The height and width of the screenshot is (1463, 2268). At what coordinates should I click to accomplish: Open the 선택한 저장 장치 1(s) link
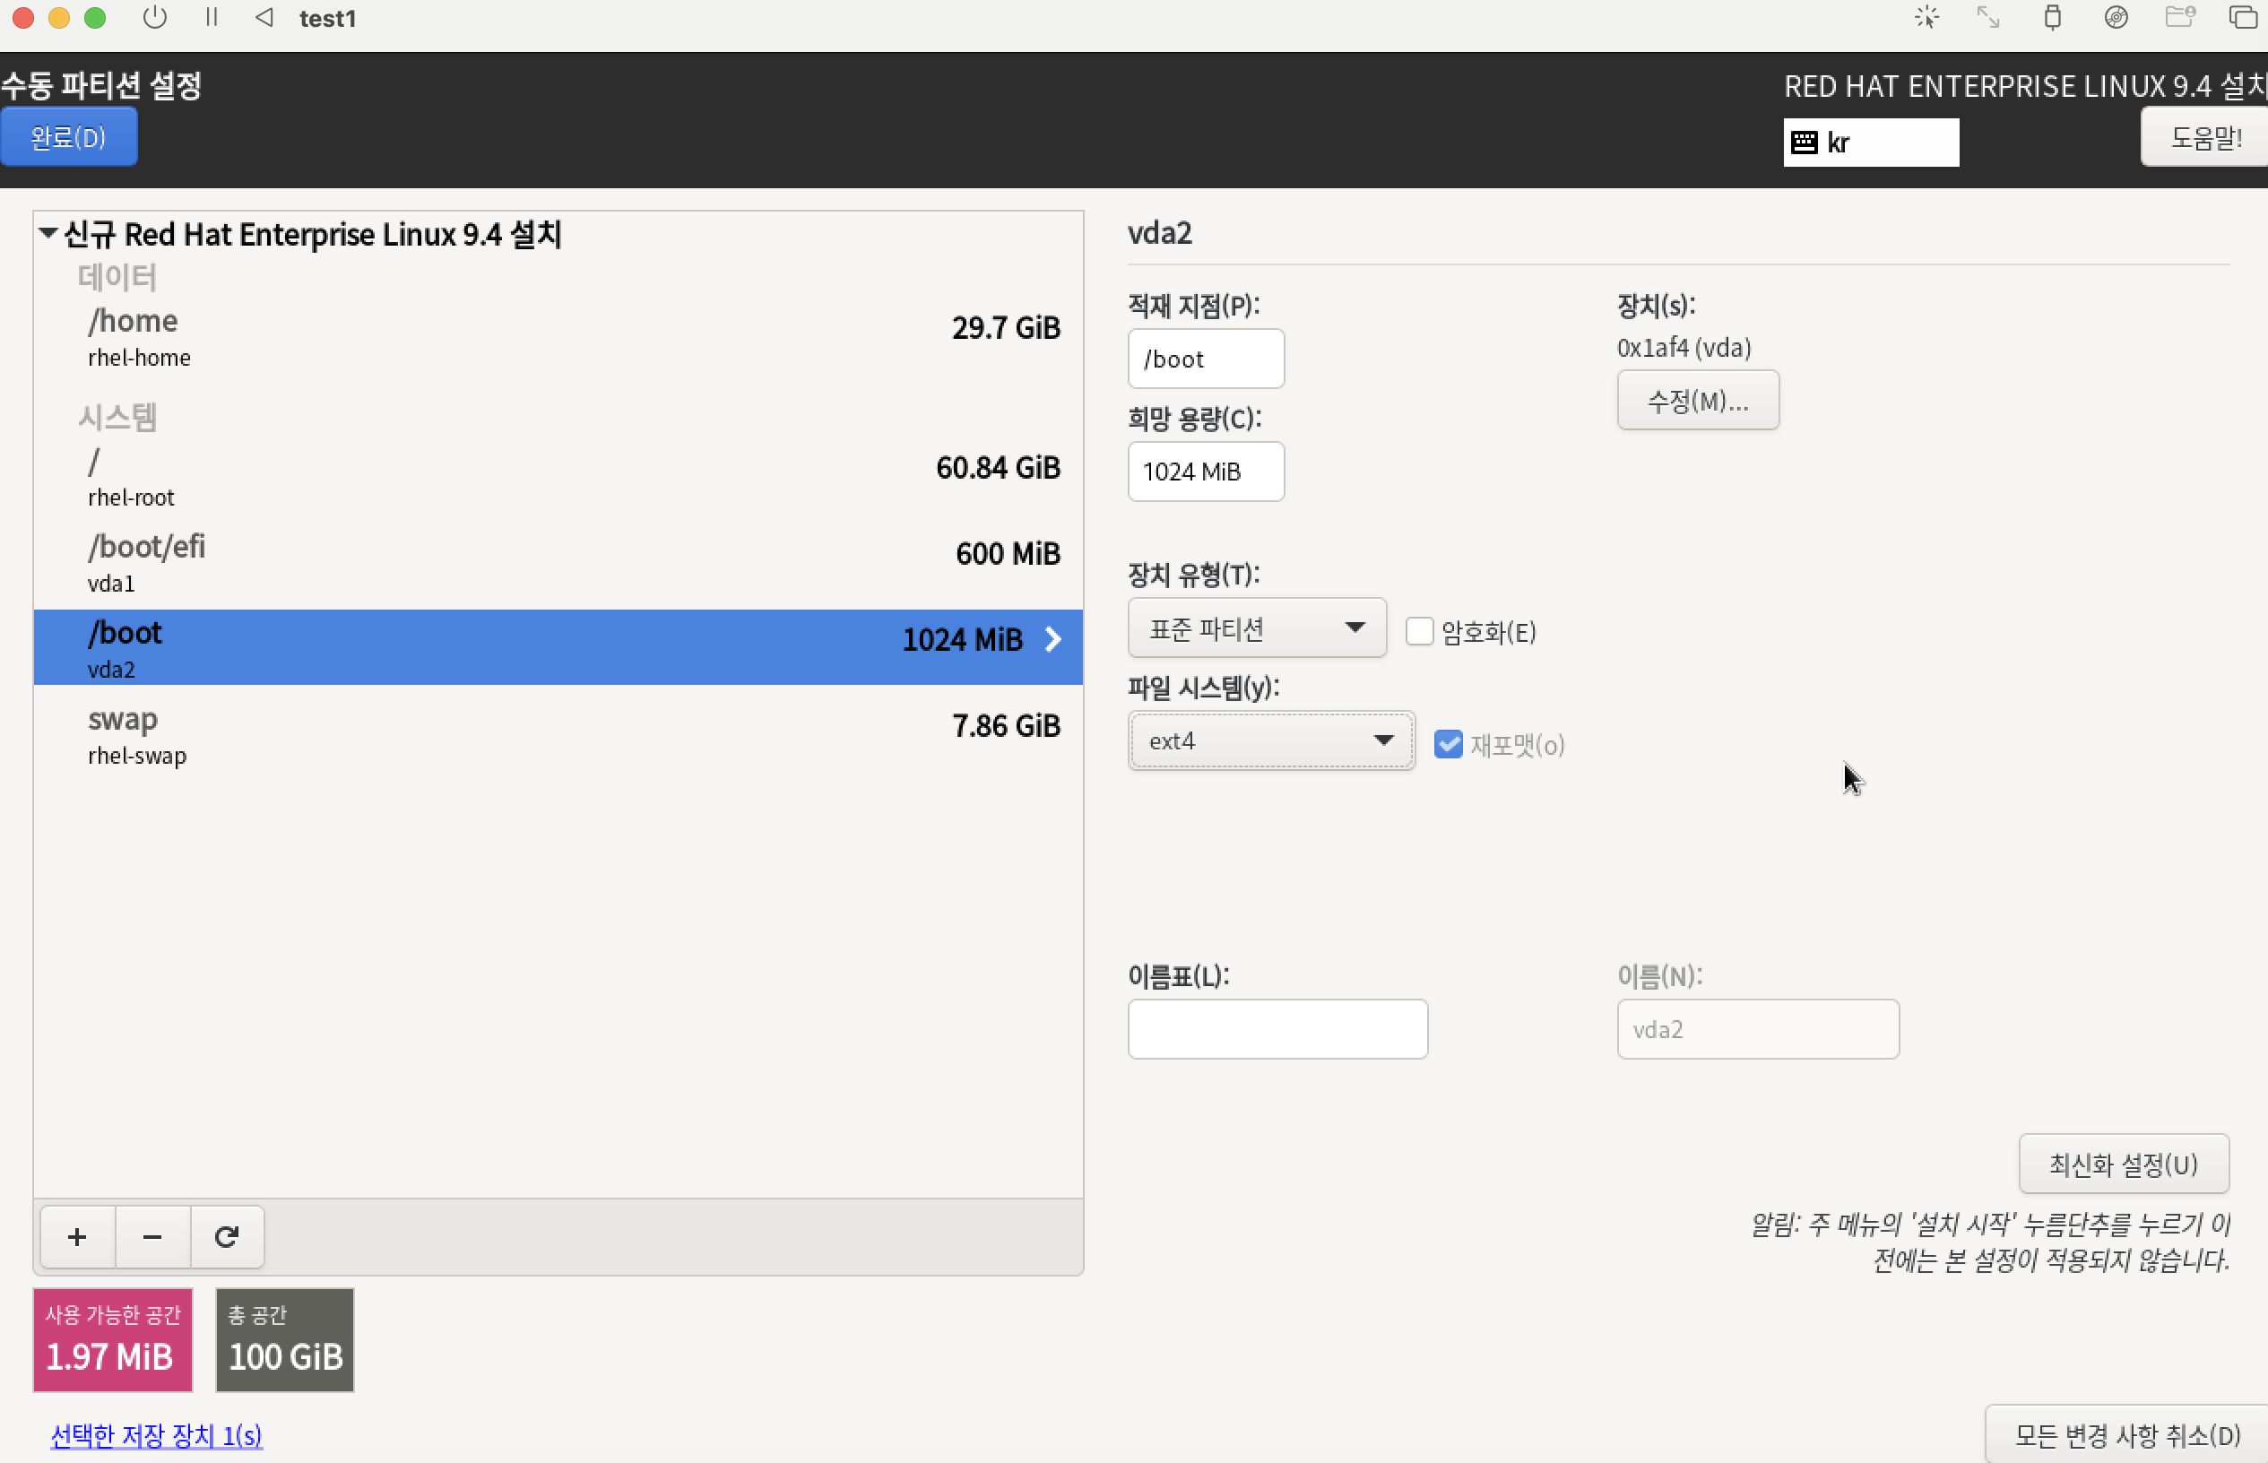click(156, 1434)
